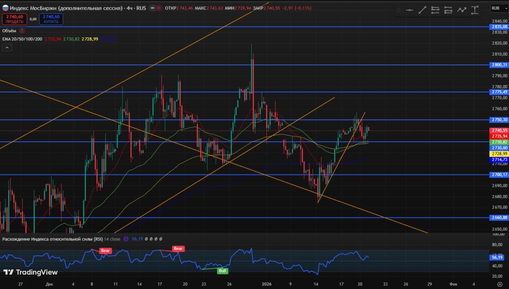Image resolution: width=509 pixels, height=289 pixels.
Task: Open the EMA 20/50/100/200 indicator legend
Action: [x=22, y=39]
